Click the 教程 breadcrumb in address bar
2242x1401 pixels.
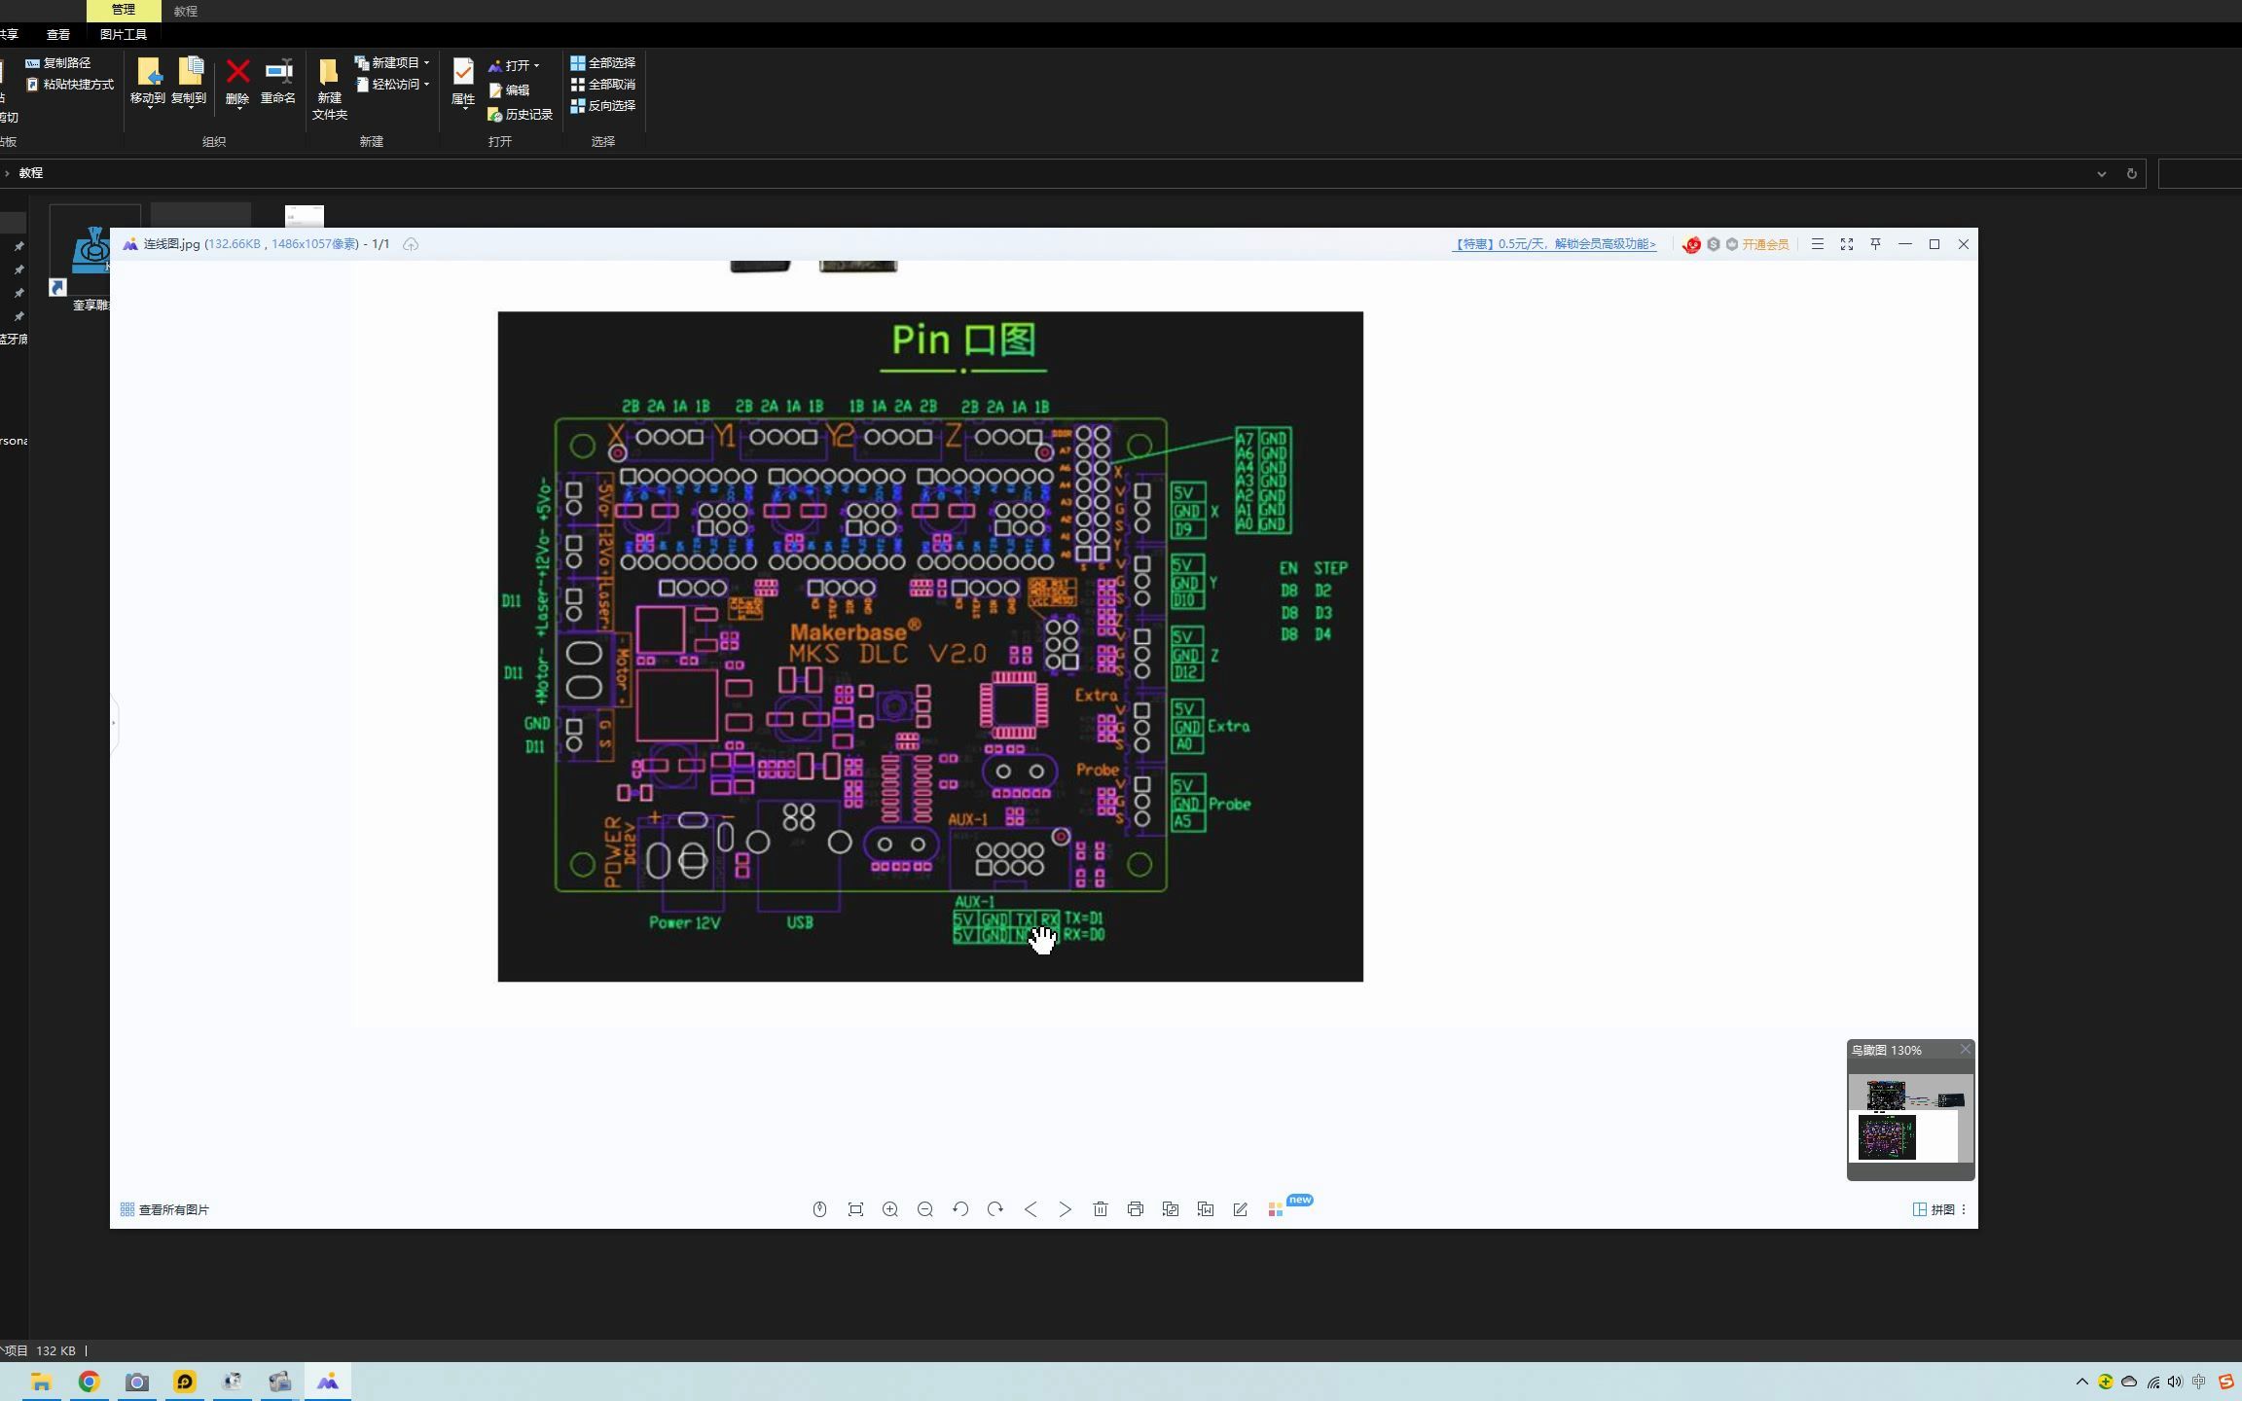tap(31, 172)
